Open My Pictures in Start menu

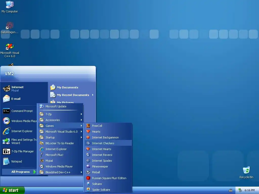coord(72,101)
